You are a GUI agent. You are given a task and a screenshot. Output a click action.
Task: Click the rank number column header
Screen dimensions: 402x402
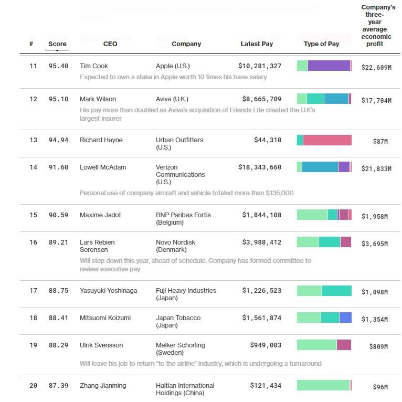click(31, 44)
